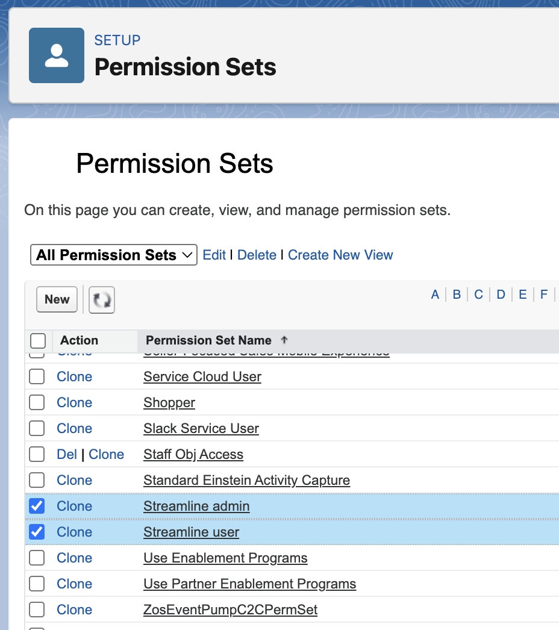Uncheck the Streamline user checkbox
The height and width of the screenshot is (630, 559).
[37, 532]
